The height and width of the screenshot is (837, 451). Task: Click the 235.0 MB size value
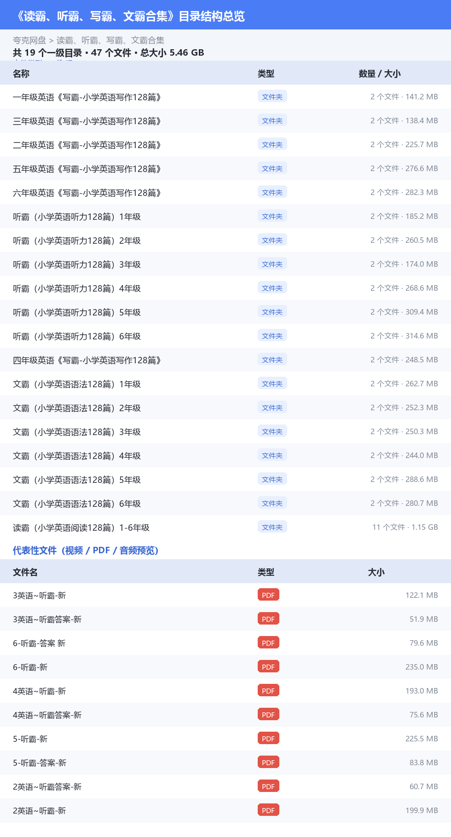point(422,667)
